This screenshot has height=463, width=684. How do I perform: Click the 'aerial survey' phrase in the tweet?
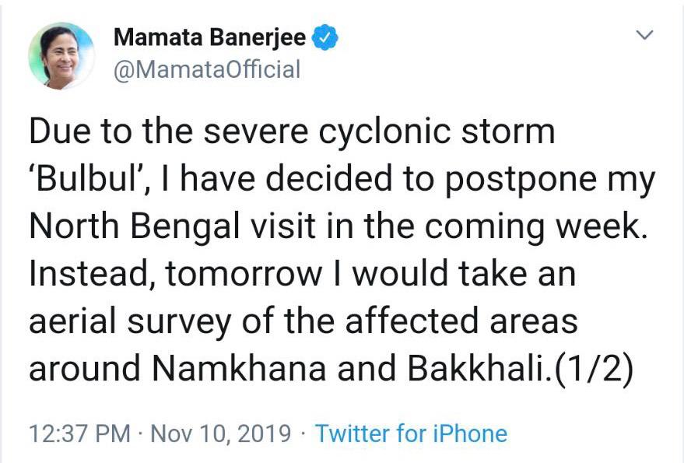point(130,321)
